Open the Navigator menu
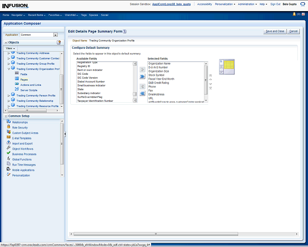 point(18,15)
